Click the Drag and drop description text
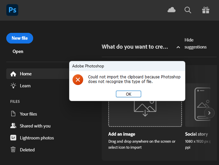 tap(142, 144)
